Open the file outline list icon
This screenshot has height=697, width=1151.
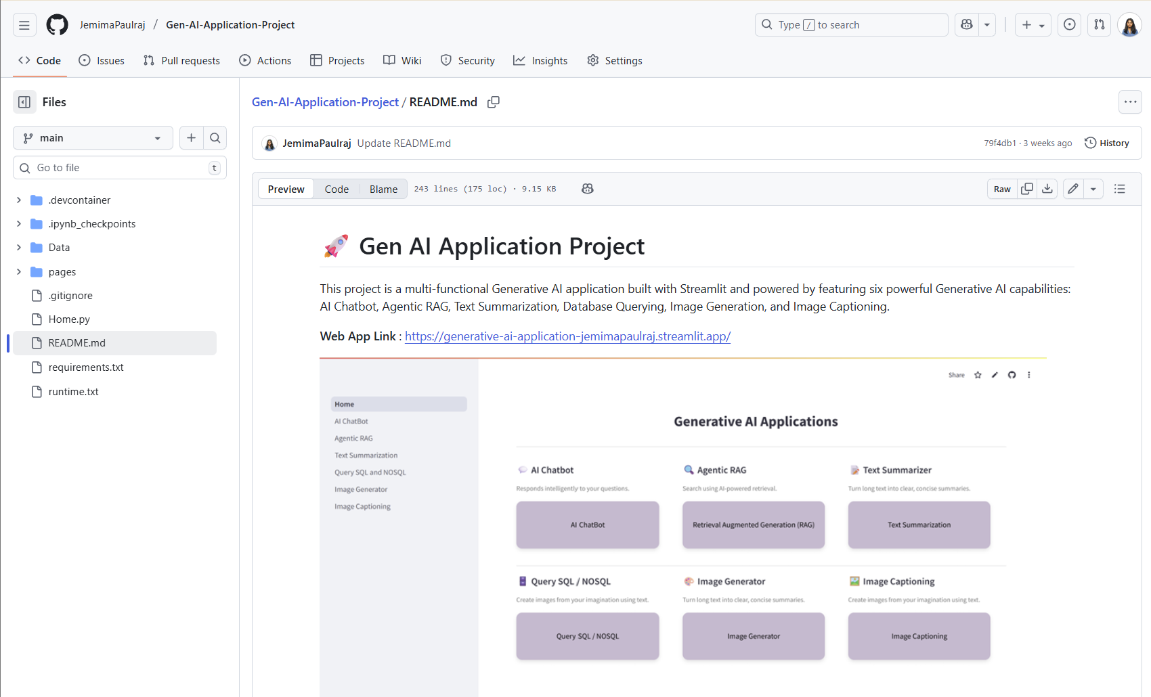(x=1120, y=189)
